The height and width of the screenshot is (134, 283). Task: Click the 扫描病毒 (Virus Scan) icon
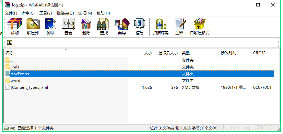(x=161, y=24)
